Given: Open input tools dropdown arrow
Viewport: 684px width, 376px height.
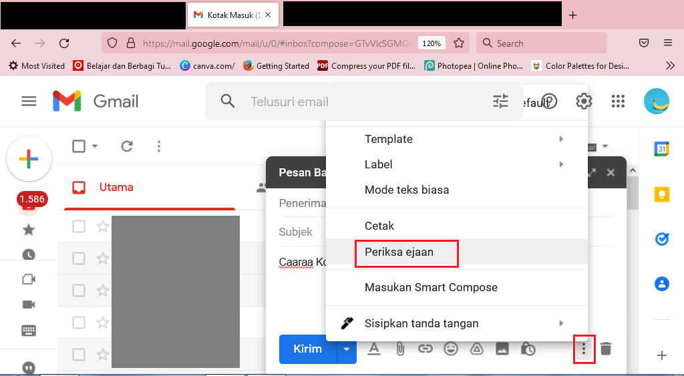Looking at the screenshot, I should [x=605, y=146].
